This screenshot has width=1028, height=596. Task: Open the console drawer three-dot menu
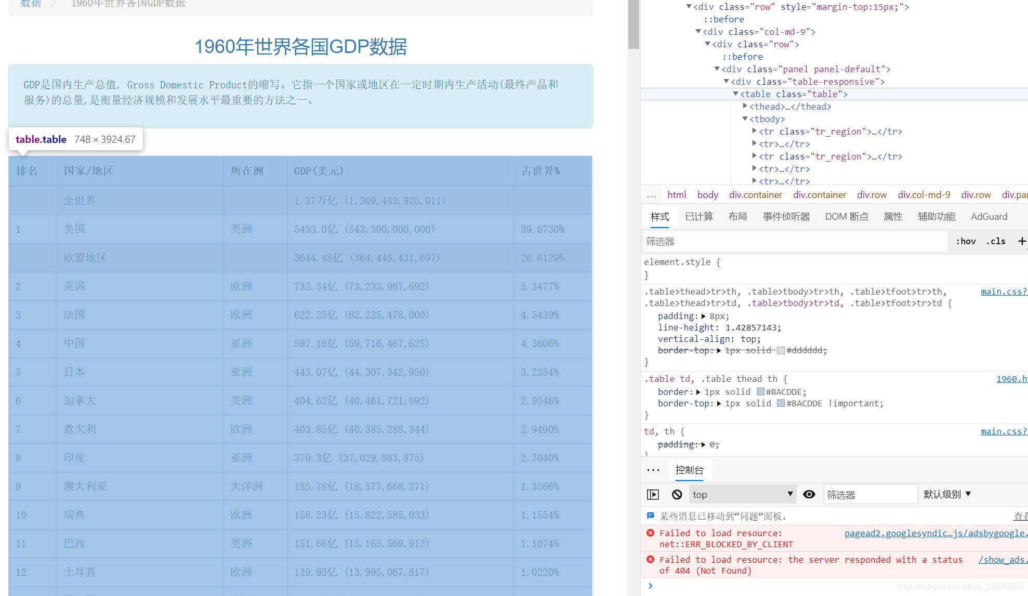click(653, 470)
